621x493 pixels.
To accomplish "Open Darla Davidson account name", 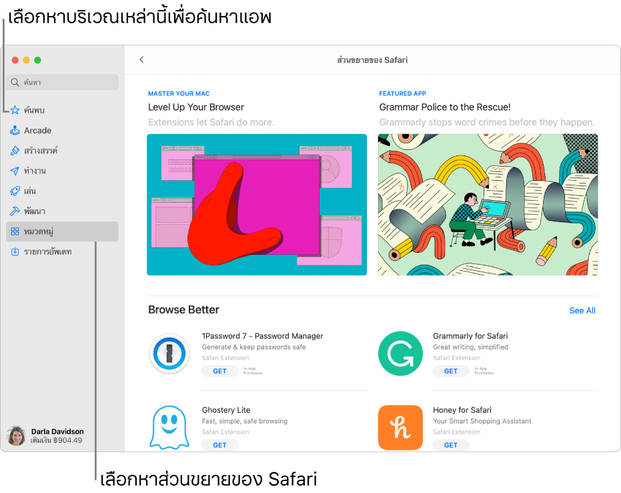I will tap(57, 431).
